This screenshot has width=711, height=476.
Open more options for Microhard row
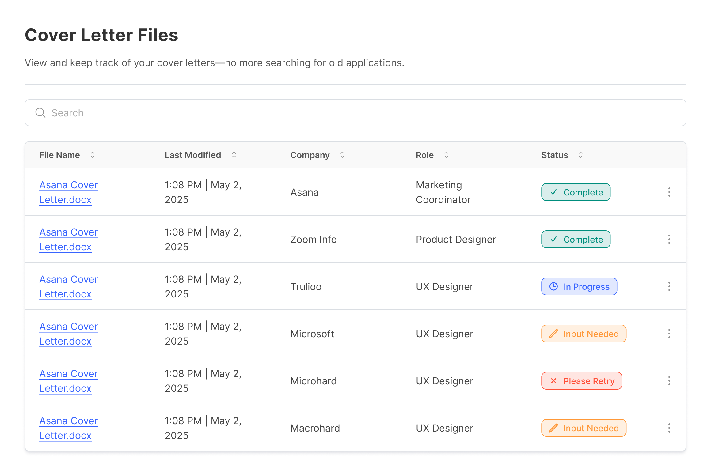pyautogui.click(x=669, y=381)
